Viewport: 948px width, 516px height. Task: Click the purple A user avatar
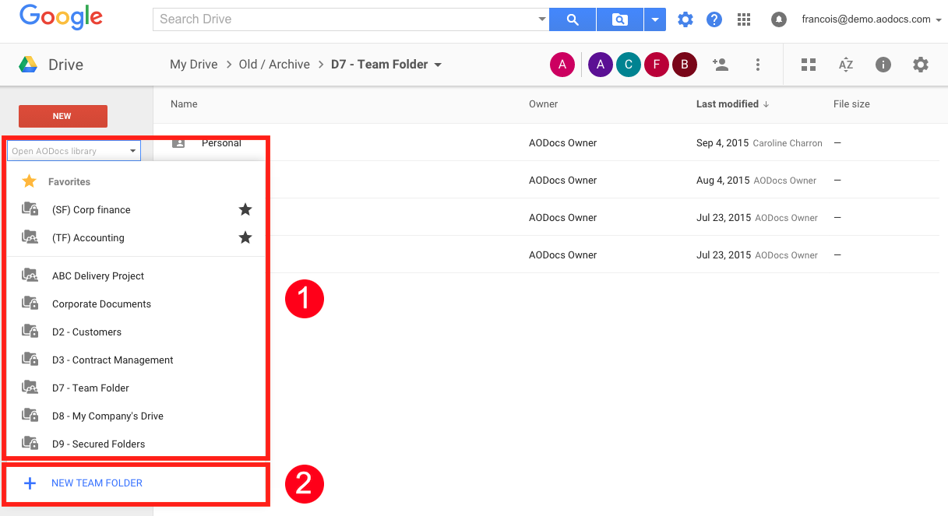click(600, 65)
